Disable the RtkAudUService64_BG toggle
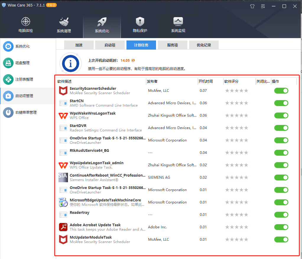 tap(281, 153)
